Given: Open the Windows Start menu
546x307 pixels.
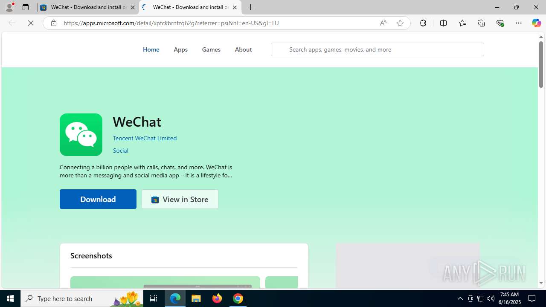Looking at the screenshot, I should point(10,298).
